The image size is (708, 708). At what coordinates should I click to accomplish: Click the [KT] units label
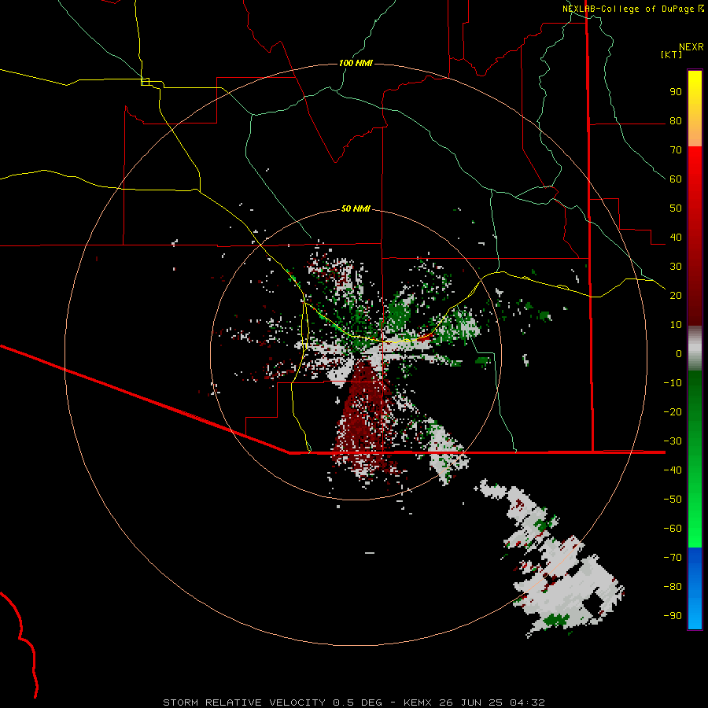[672, 54]
